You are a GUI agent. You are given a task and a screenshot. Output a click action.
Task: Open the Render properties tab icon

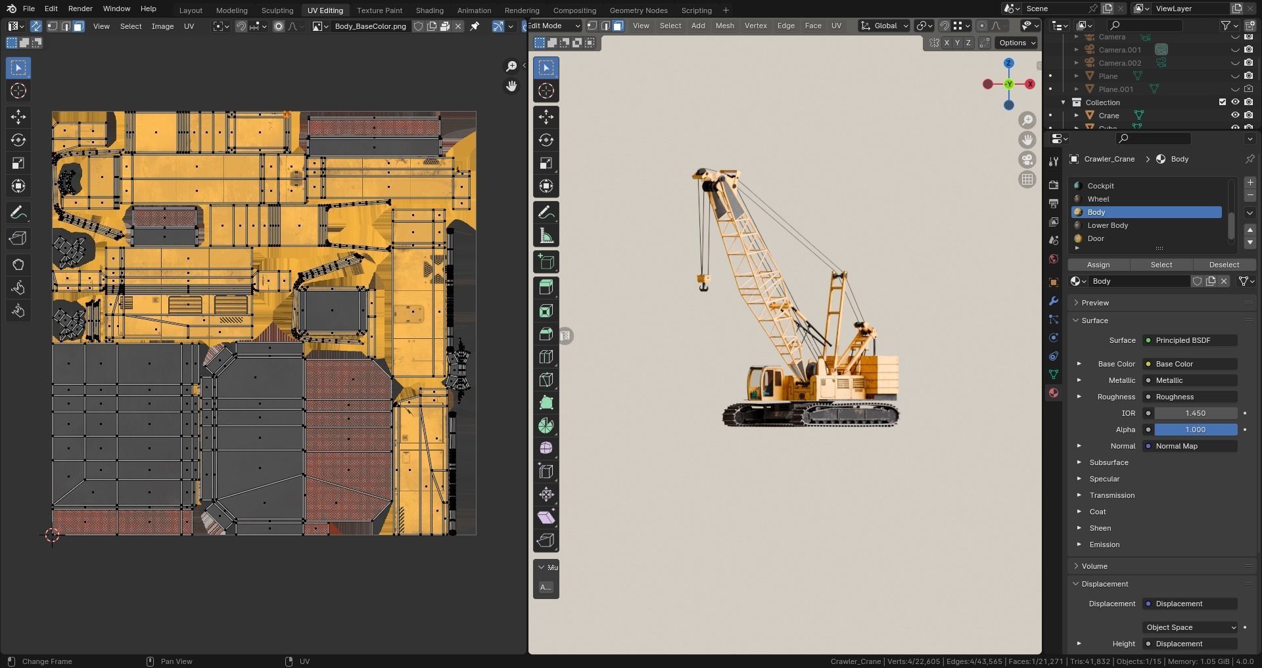[x=1054, y=185]
